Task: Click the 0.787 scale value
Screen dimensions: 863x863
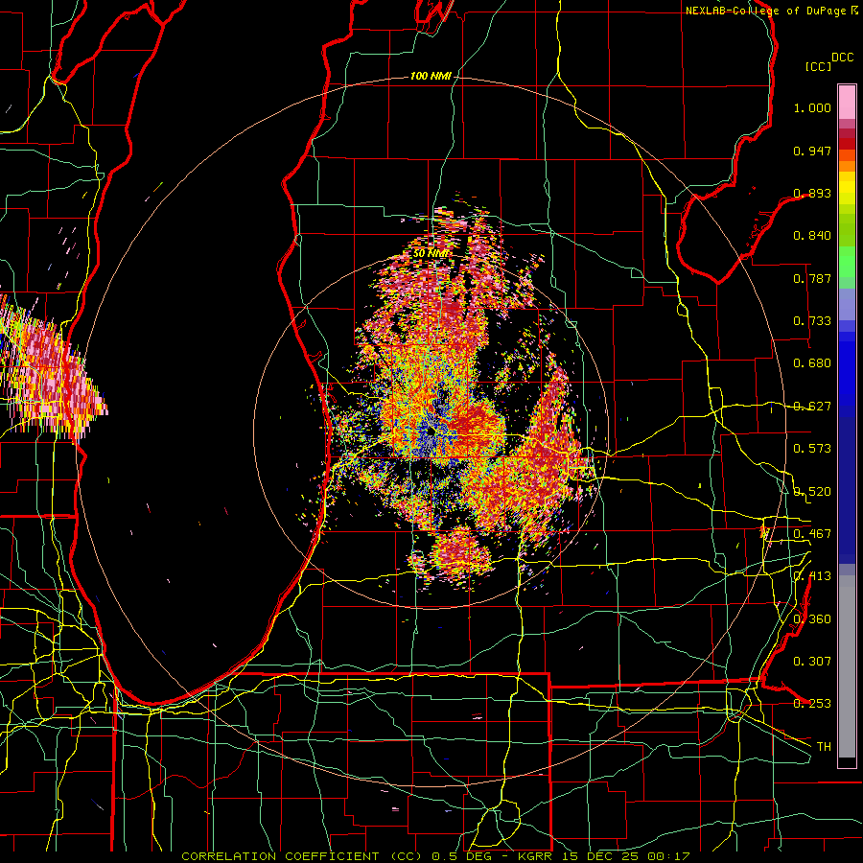Action: [x=812, y=278]
